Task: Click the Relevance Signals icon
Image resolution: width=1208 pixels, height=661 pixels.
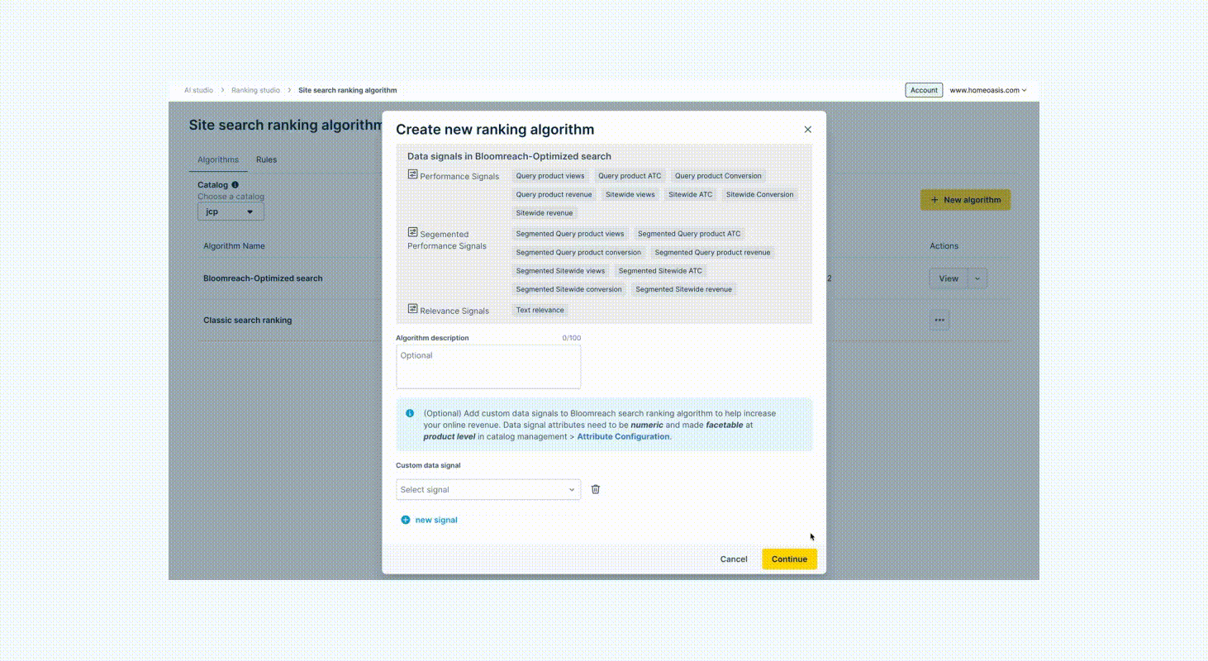Action: tap(412, 308)
